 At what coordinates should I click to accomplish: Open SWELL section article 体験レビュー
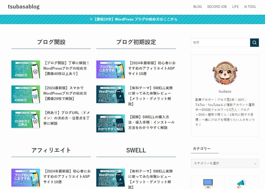coord(150,179)
